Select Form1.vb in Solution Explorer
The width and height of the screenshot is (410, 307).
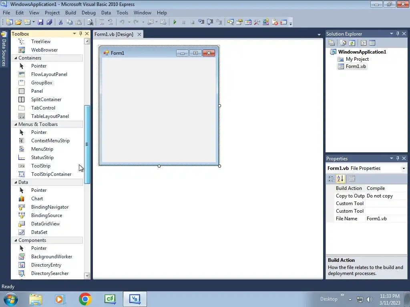click(x=356, y=66)
